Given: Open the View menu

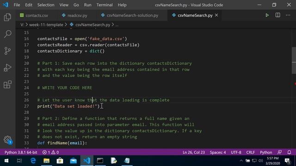Looking at the screenshot, I should [x=64, y=5].
